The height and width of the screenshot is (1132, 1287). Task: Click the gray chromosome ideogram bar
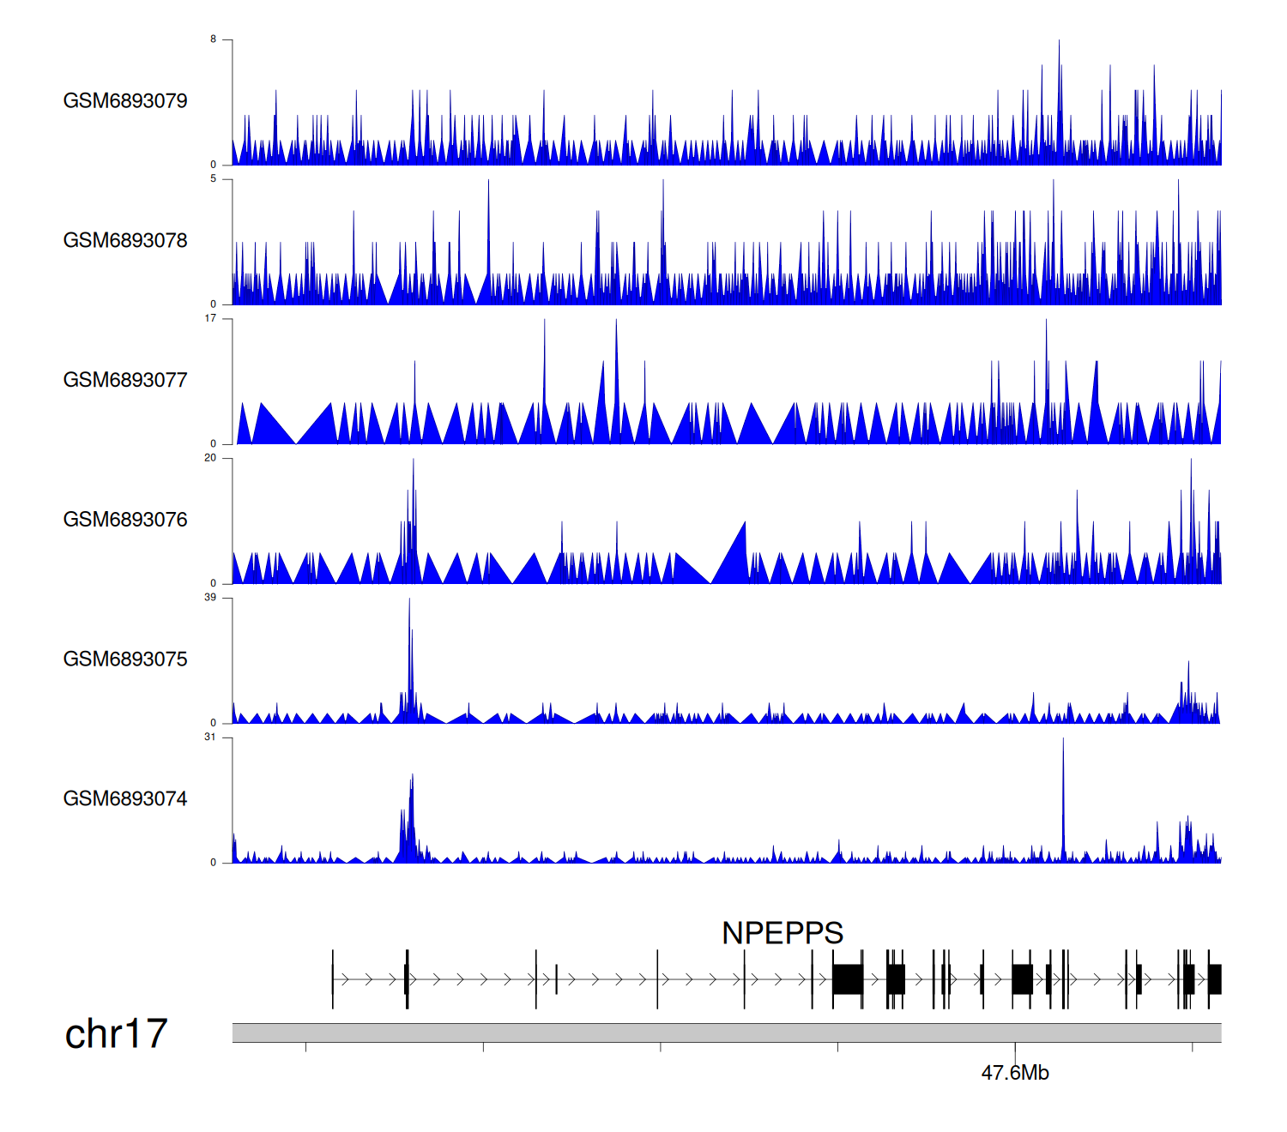click(726, 1033)
